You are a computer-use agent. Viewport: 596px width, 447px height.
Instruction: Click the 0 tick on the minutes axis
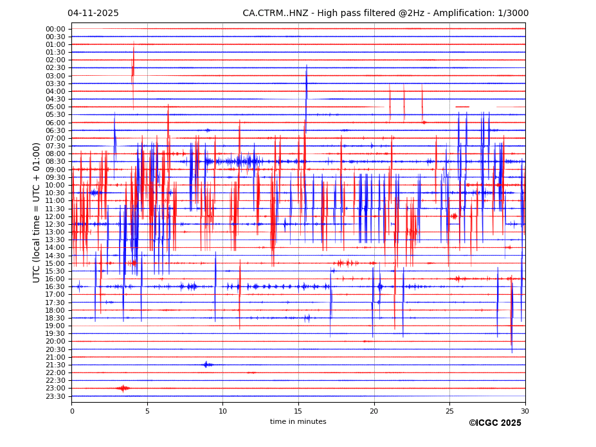pyautogui.click(x=72, y=411)
